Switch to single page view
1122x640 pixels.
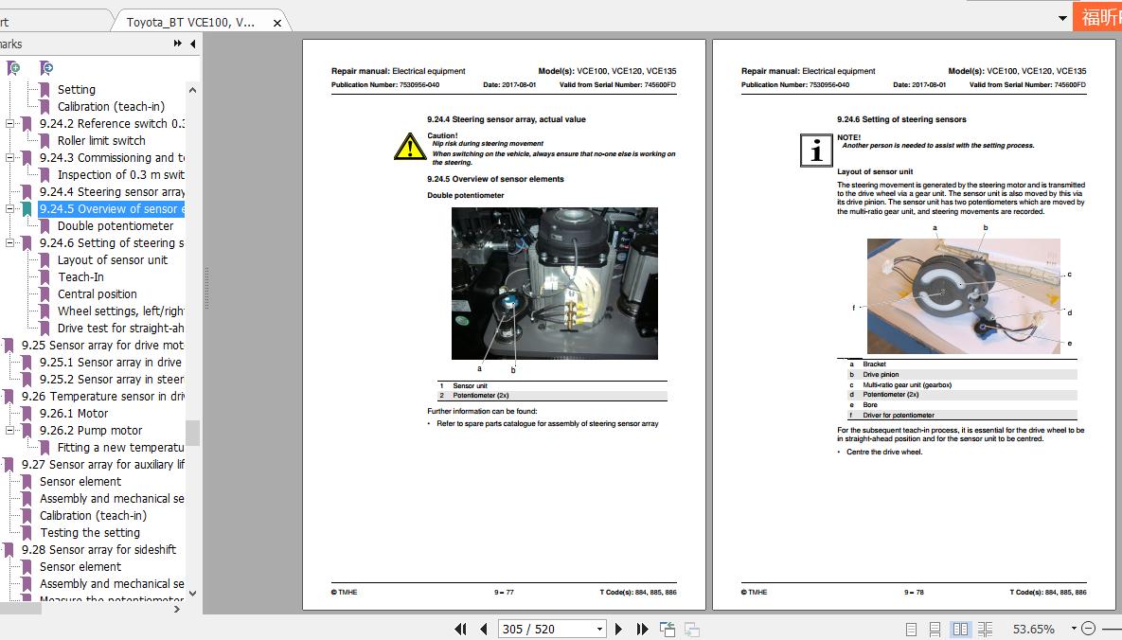911,630
